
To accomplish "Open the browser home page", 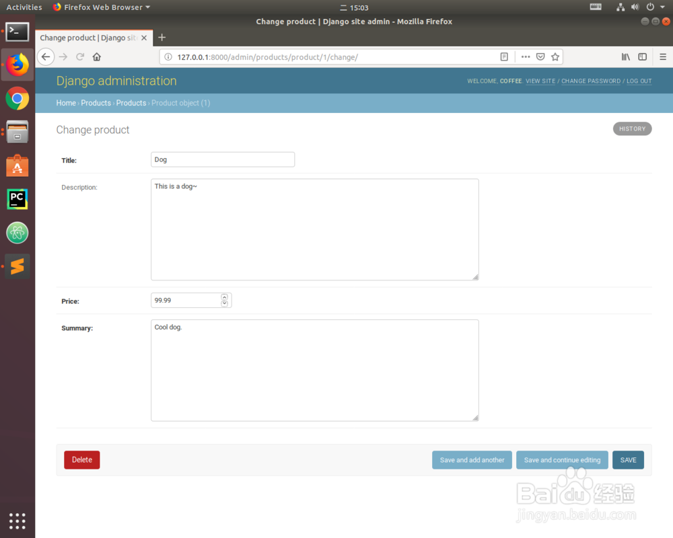I will pyautogui.click(x=96, y=57).
